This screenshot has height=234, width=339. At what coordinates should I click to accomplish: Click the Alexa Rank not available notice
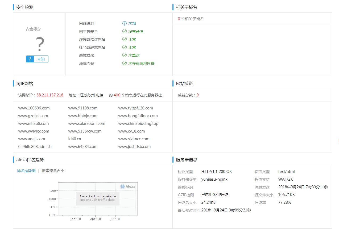pyautogui.click(x=98, y=198)
